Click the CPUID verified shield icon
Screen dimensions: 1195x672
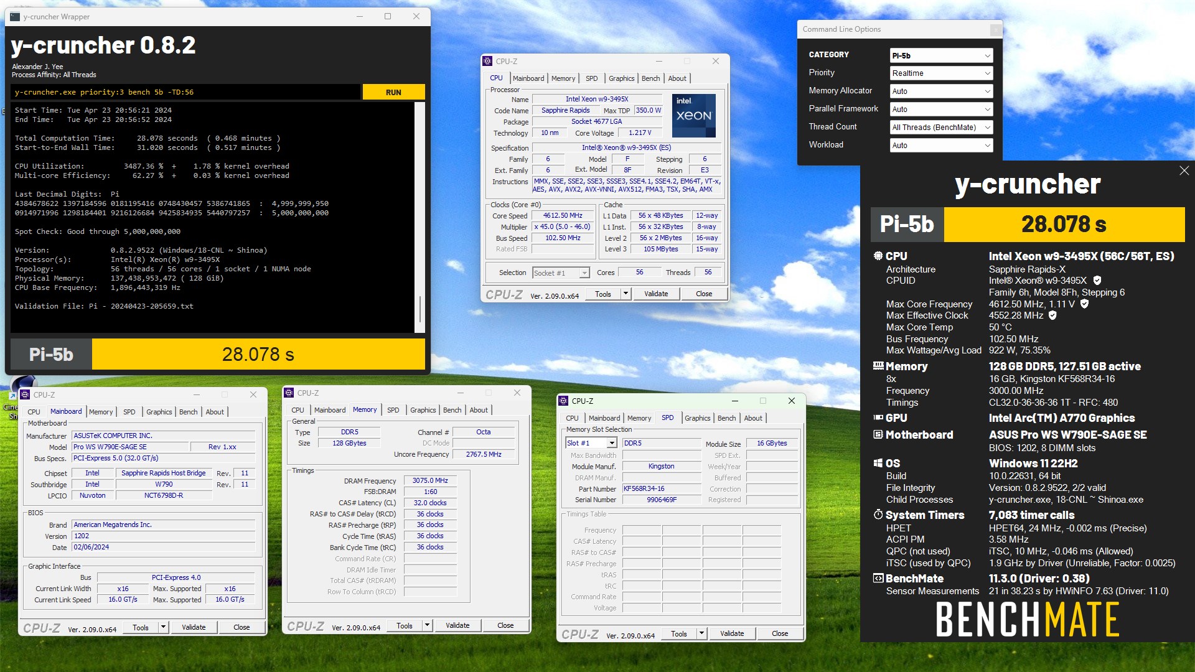[x=1097, y=281]
